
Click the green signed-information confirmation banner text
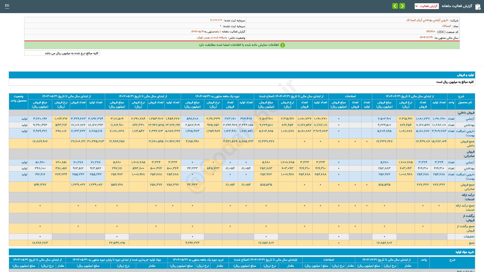pyautogui.click(x=239, y=45)
